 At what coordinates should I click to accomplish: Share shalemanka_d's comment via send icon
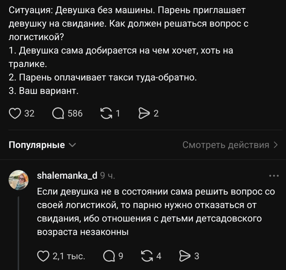185,256
